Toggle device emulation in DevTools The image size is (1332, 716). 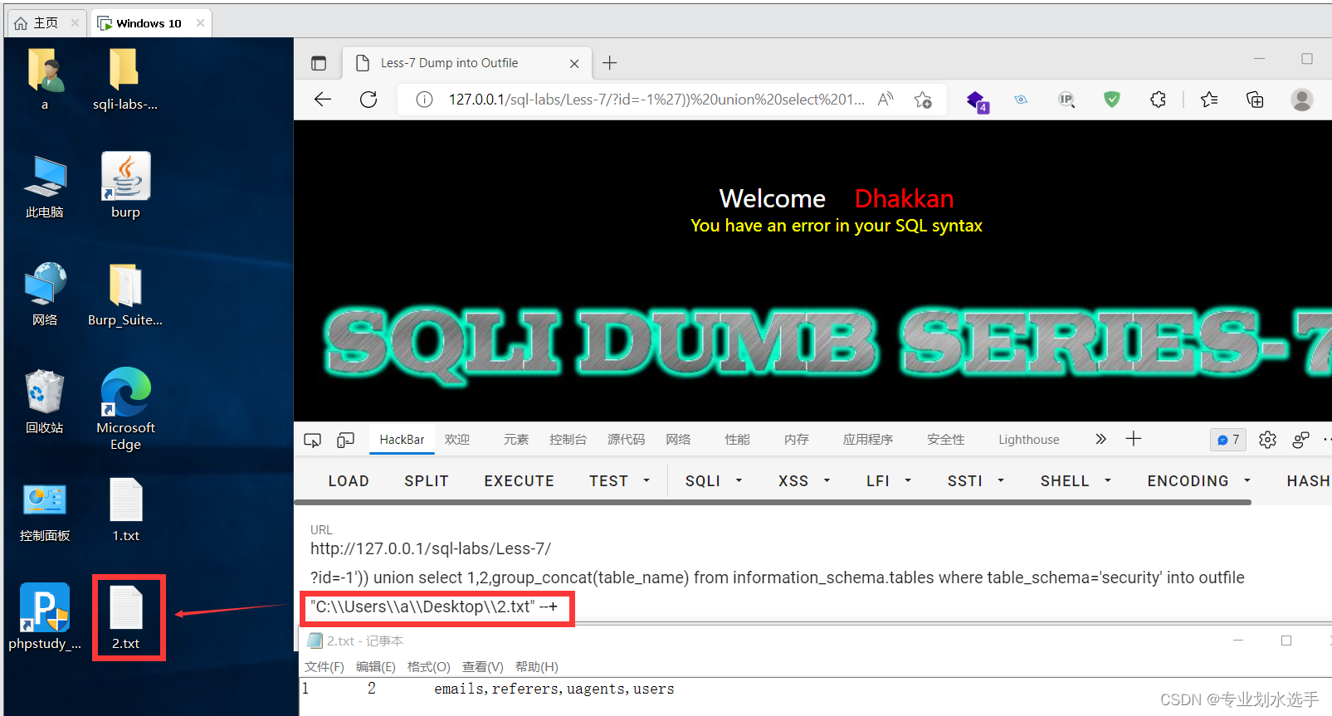coord(345,440)
